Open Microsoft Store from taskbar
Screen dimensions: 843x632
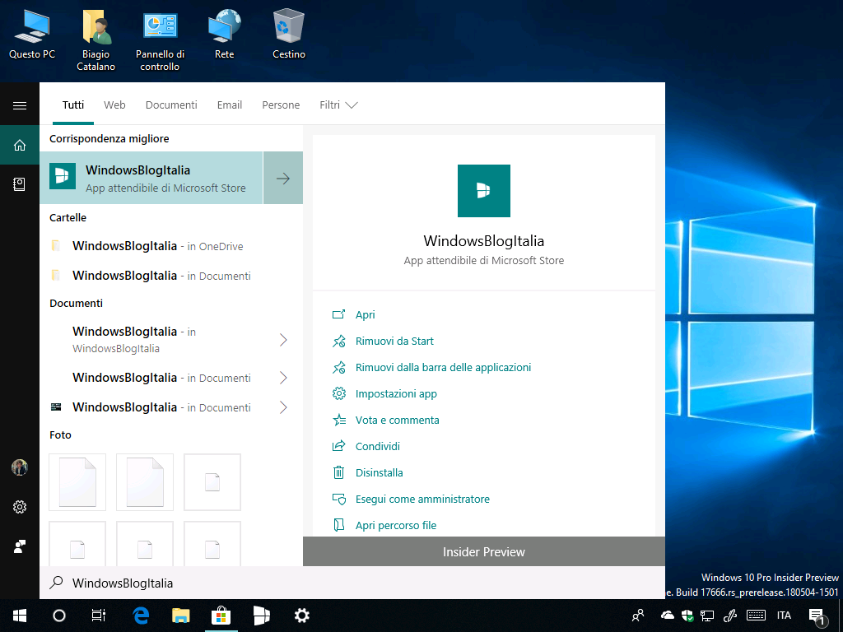pos(221,616)
